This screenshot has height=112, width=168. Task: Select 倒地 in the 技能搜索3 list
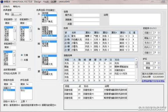pos(6,64)
